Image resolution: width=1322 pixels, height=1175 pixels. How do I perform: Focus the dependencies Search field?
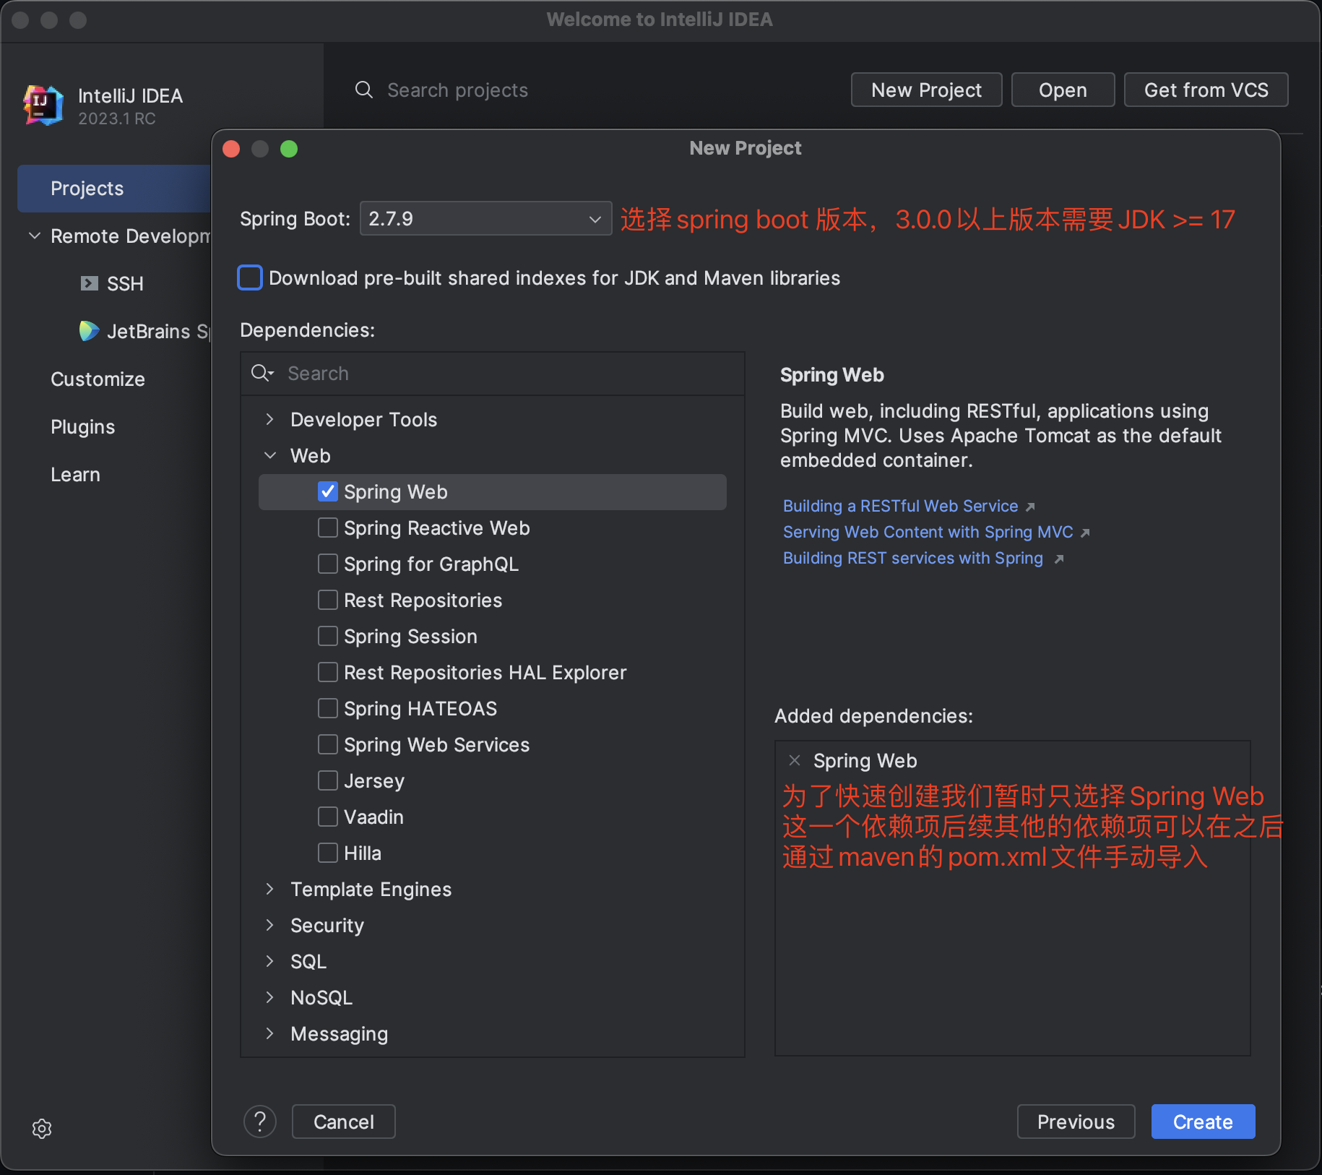493,374
